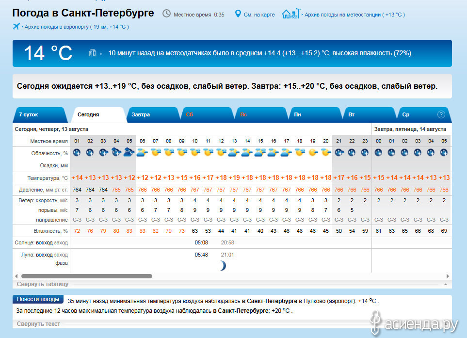The height and width of the screenshot is (338, 467).
Task: Click the night icon for tomorrow's hour 00
Action: [379, 152]
